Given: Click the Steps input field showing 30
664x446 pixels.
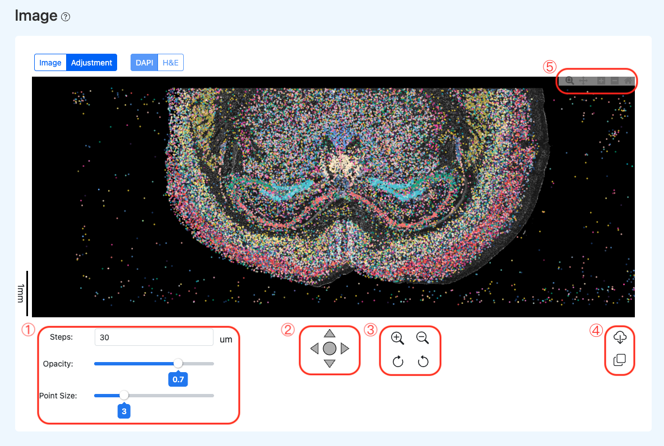Looking at the screenshot, I should coord(154,337).
